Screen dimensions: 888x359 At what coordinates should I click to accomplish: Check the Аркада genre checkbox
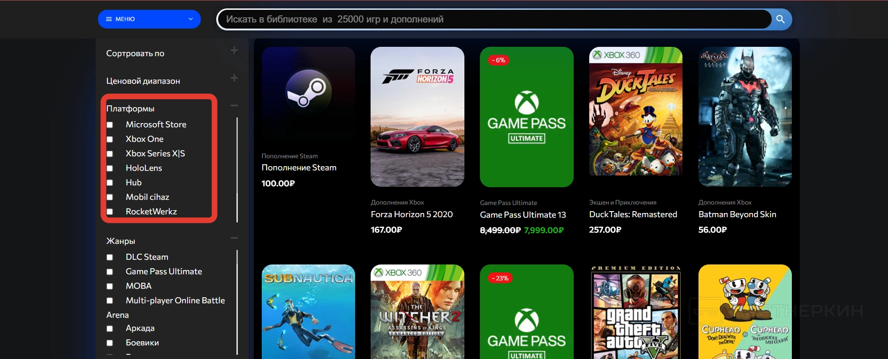(x=110, y=329)
